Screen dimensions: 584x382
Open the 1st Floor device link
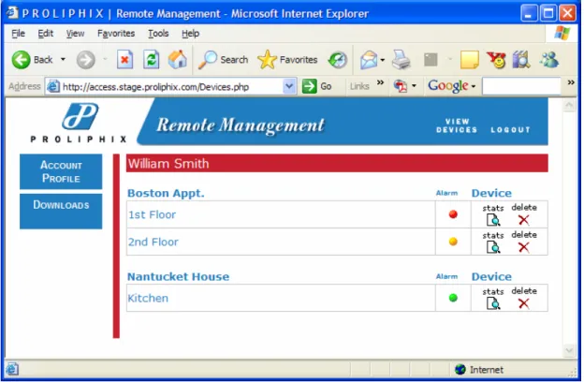coord(152,214)
